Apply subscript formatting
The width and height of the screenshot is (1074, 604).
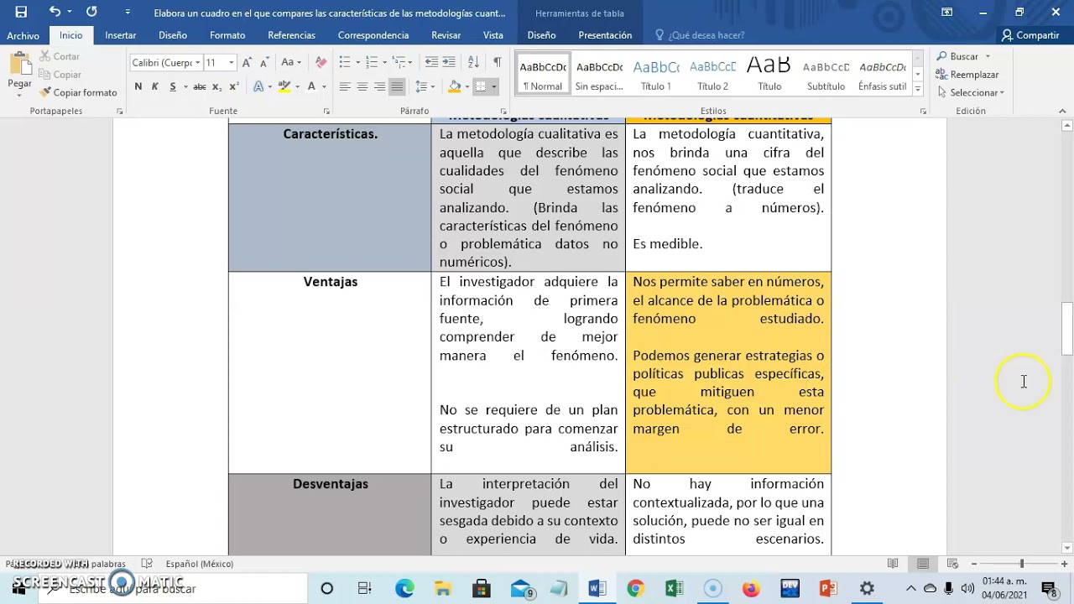(x=217, y=86)
